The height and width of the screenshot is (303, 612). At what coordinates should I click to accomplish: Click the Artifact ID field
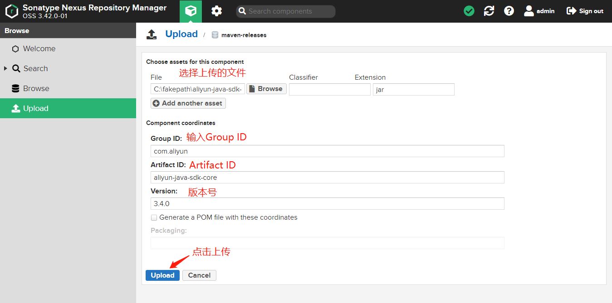[328, 177]
